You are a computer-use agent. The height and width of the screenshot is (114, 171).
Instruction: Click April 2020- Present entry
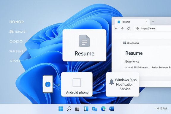pos(138,67)
